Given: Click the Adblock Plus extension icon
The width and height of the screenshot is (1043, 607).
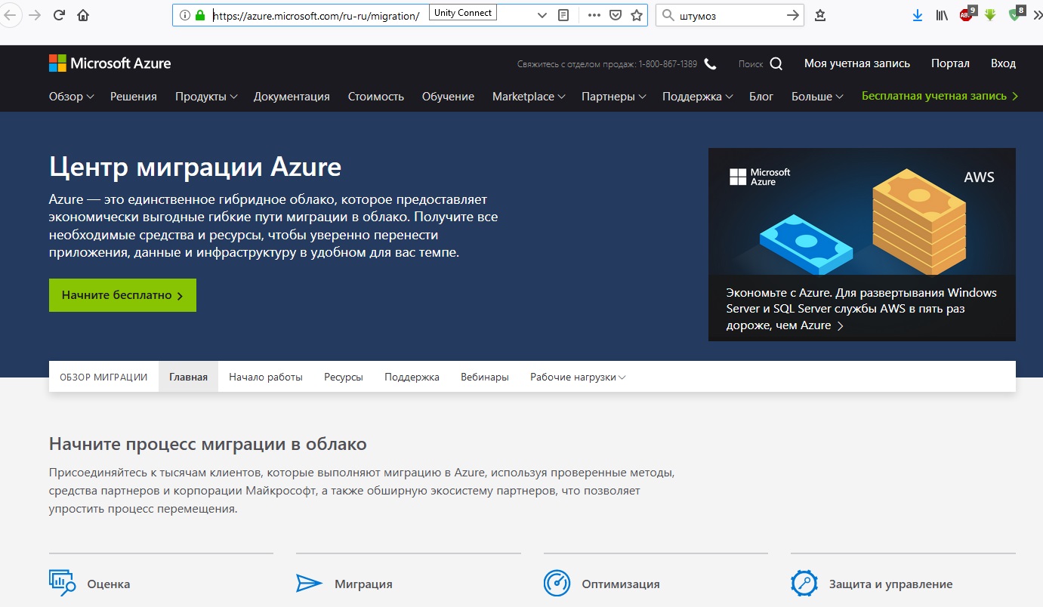Looking at the screenshot, I should coord(967,14).
